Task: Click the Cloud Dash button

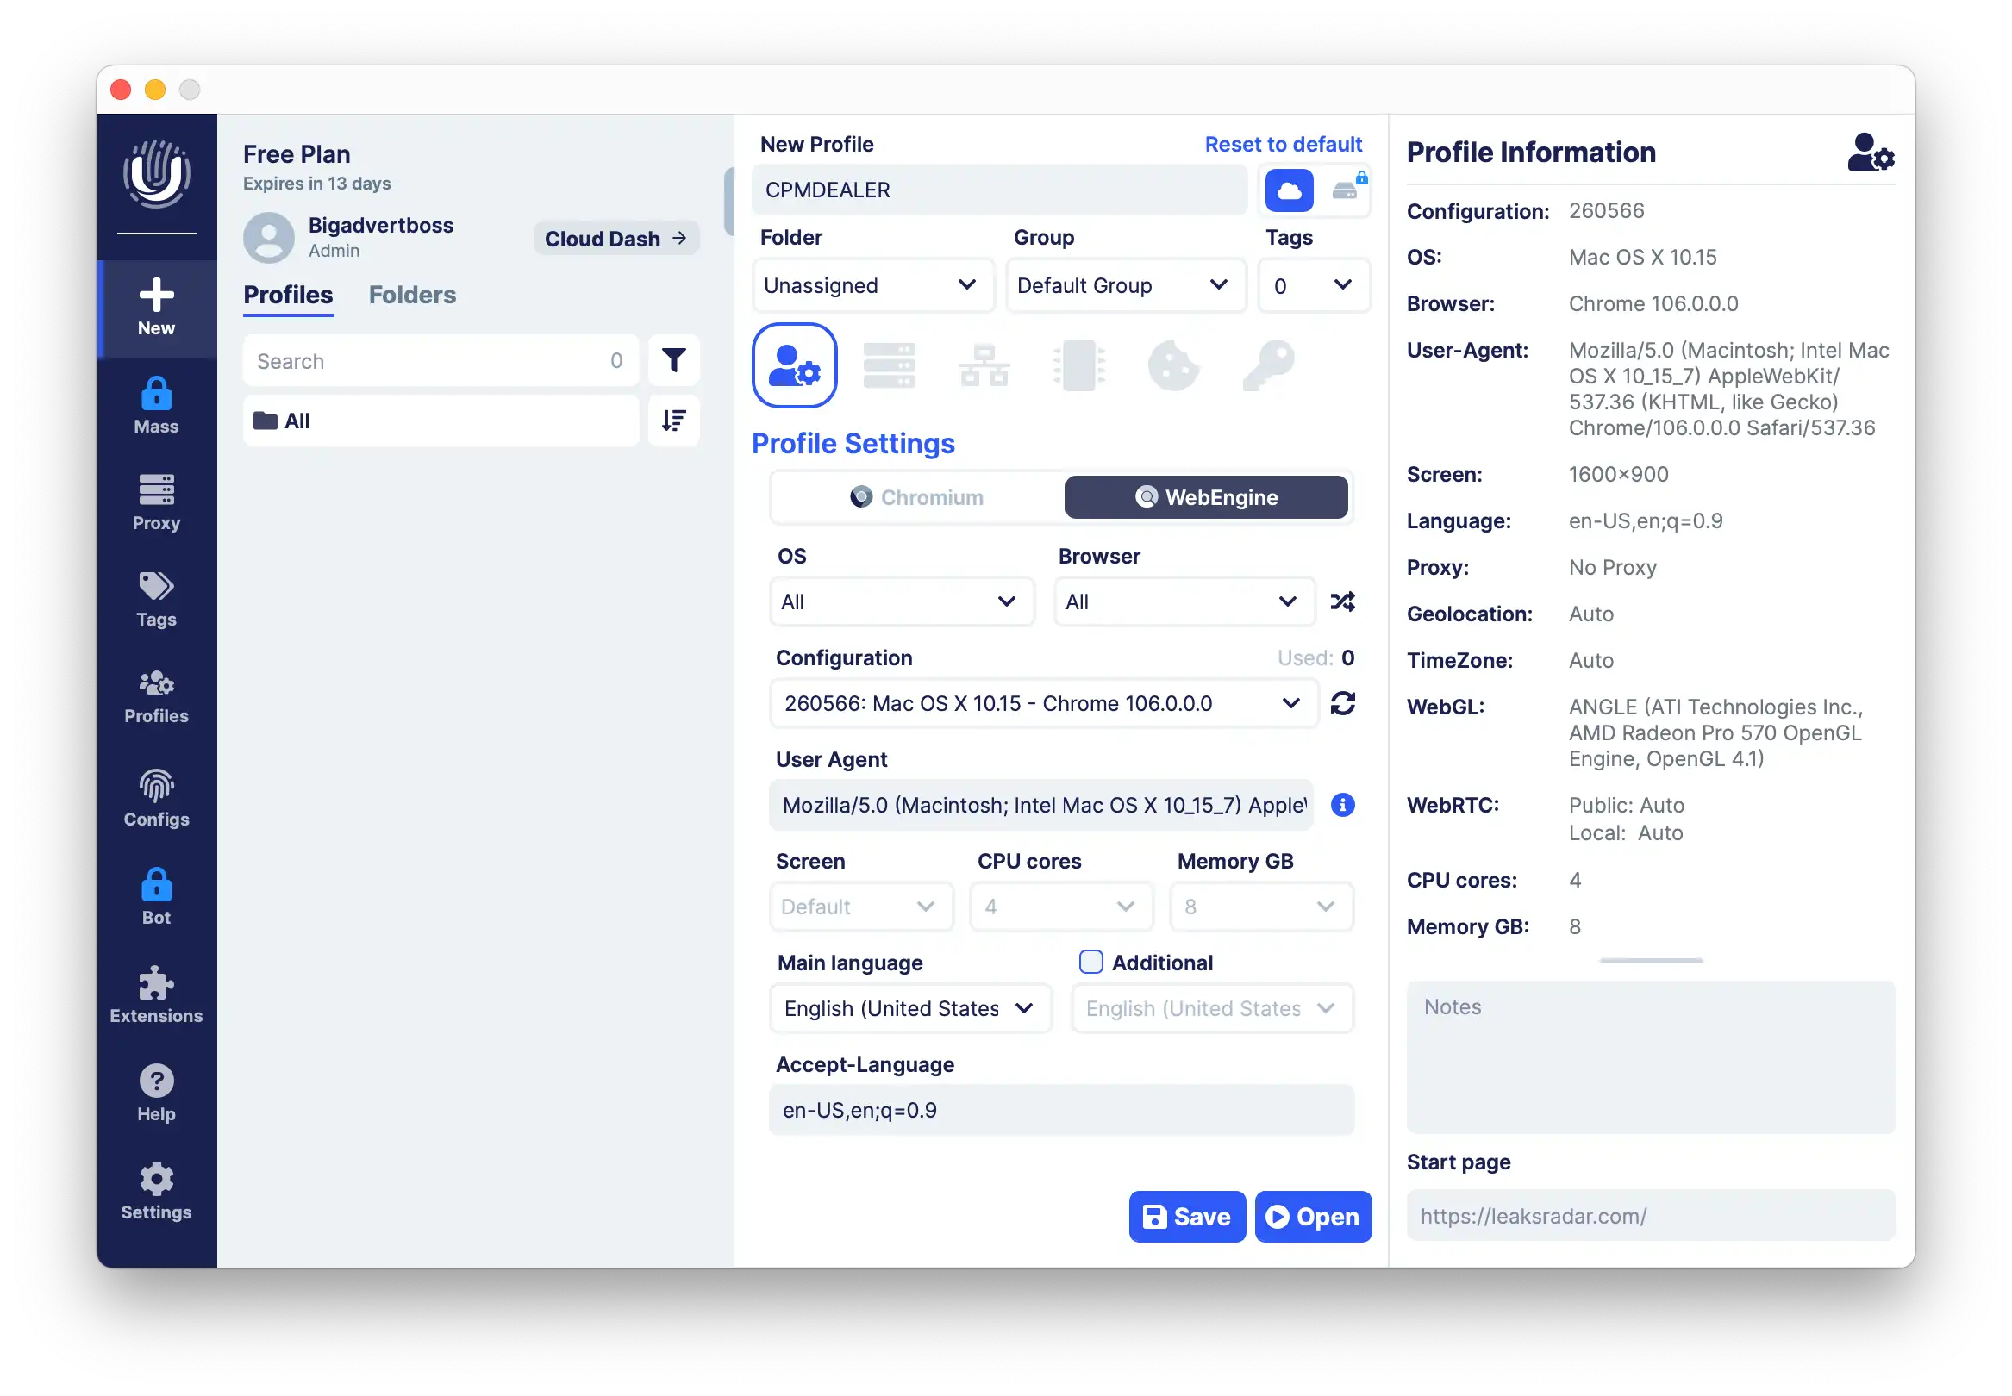Action: point(615,239)
